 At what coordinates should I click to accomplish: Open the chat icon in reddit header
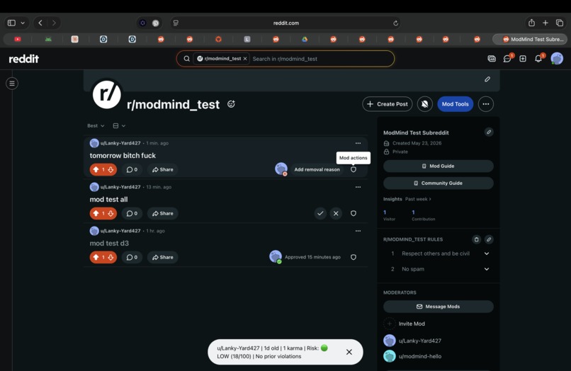pyautogui.click(x=507, y=58)
